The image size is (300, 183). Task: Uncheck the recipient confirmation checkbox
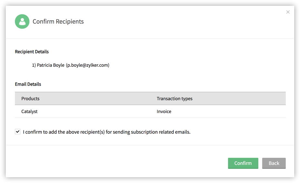18,132
